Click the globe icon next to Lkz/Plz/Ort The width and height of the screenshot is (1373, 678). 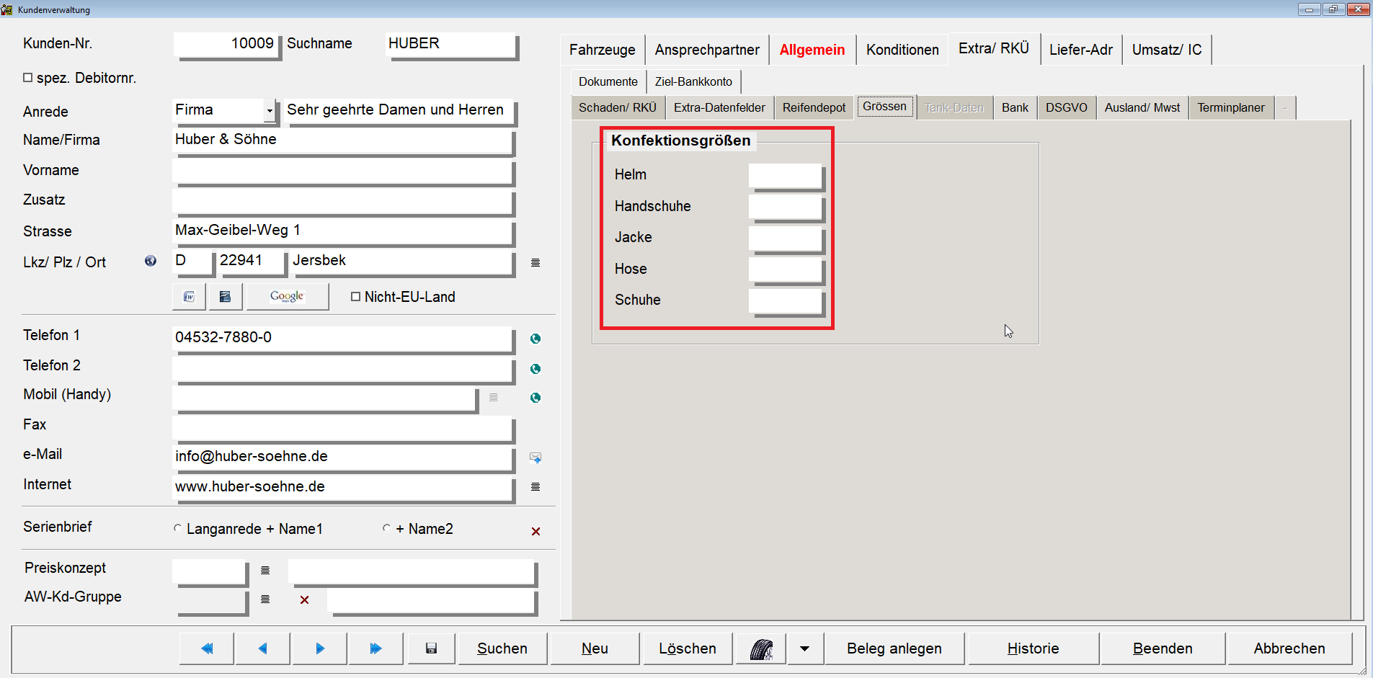pos(151,261)
